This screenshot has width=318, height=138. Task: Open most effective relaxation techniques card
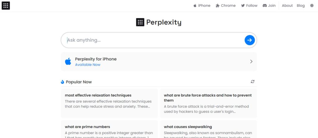click(x=109, y=103)
